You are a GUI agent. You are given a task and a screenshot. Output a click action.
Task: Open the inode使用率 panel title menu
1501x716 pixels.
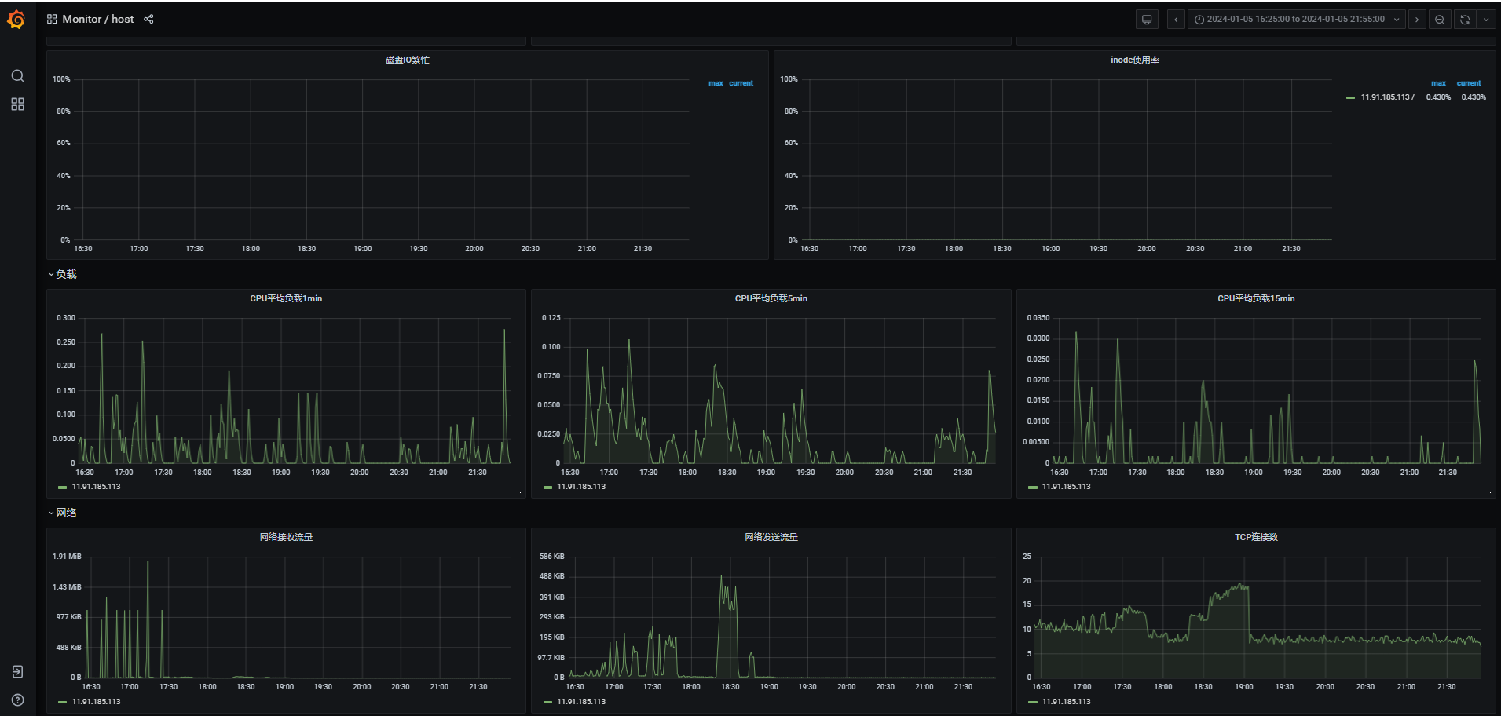[x=1134, y=60]
